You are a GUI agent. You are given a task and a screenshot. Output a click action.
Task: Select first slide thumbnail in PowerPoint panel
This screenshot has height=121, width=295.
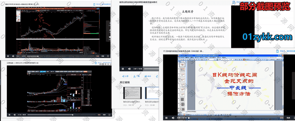pyautogui.click(x=183, y=65)
